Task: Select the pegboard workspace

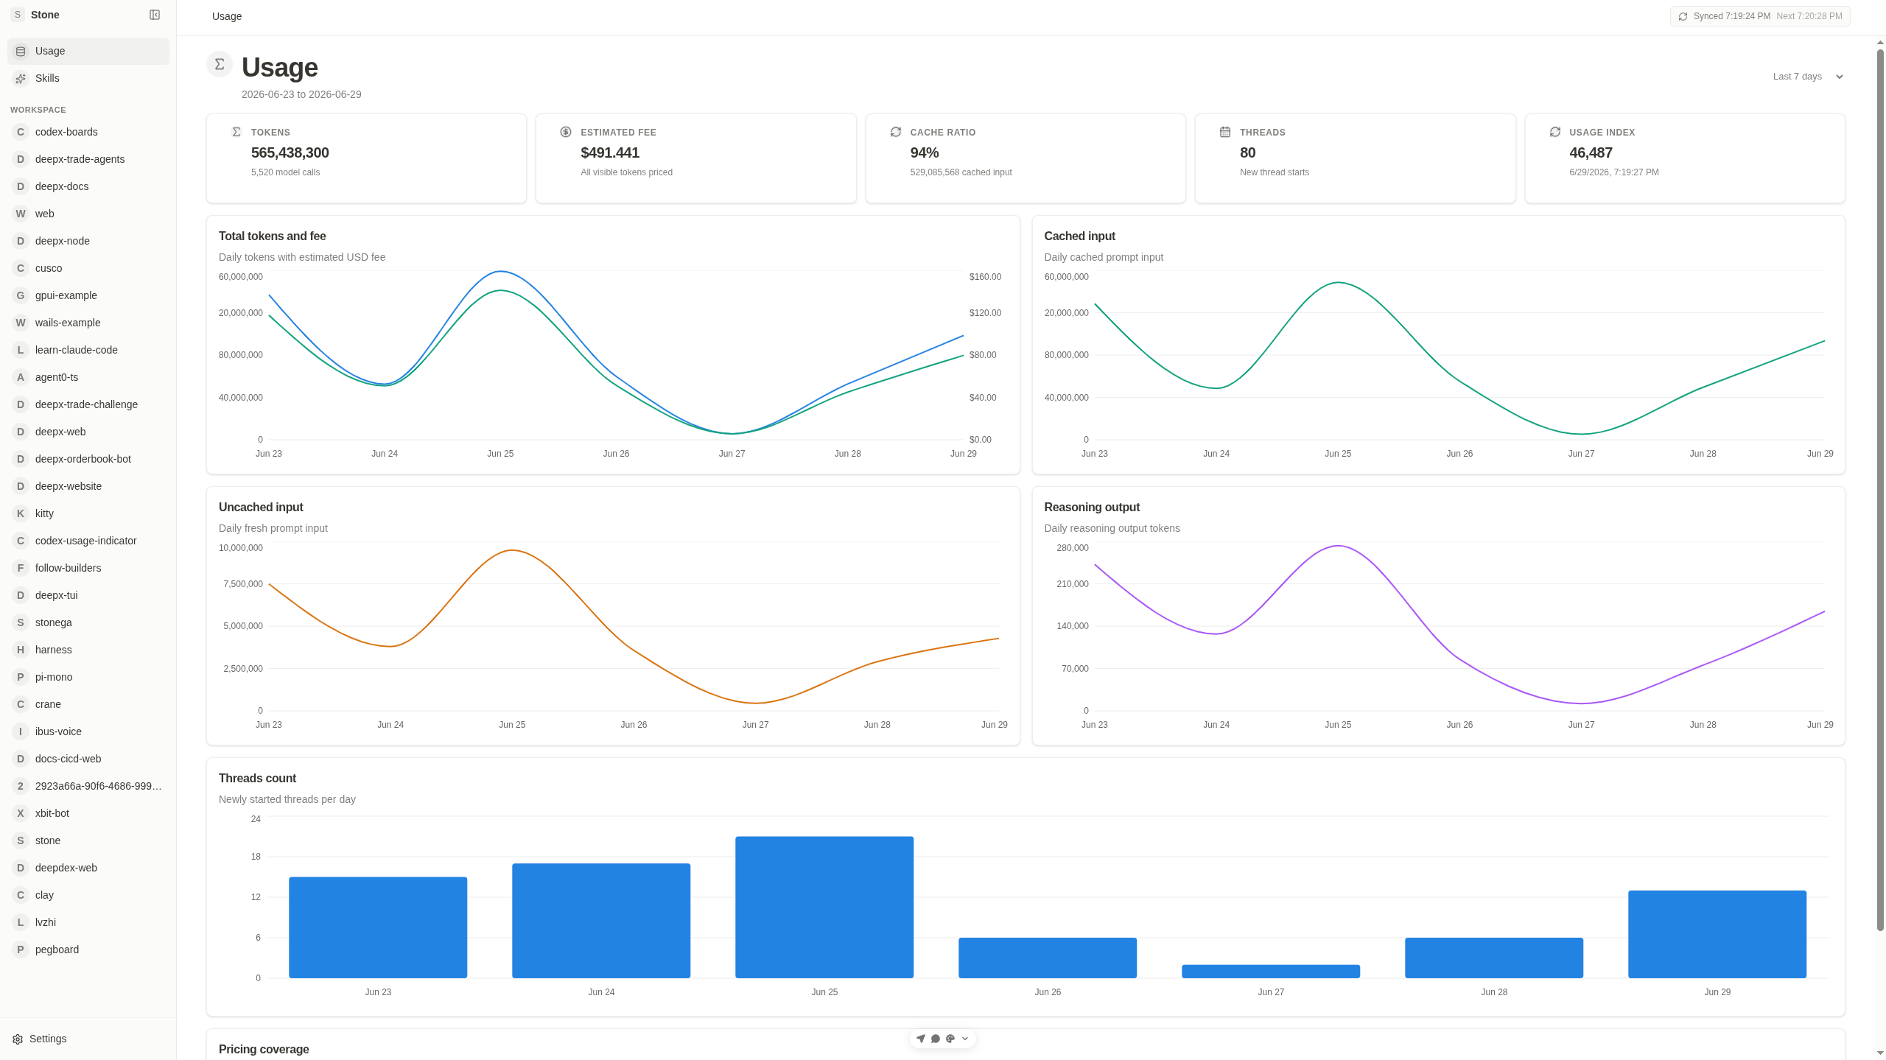Action: 88,950
